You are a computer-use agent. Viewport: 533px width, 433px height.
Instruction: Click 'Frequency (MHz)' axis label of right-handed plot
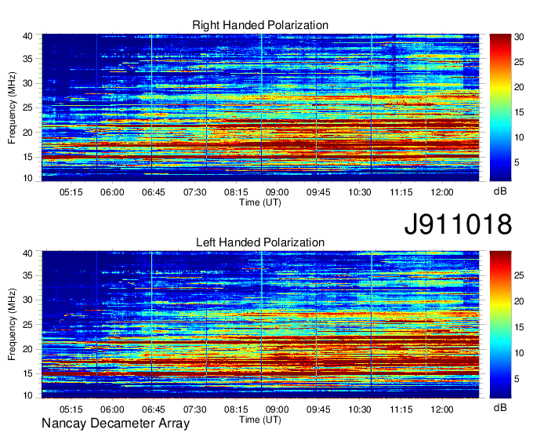[12, 107]
